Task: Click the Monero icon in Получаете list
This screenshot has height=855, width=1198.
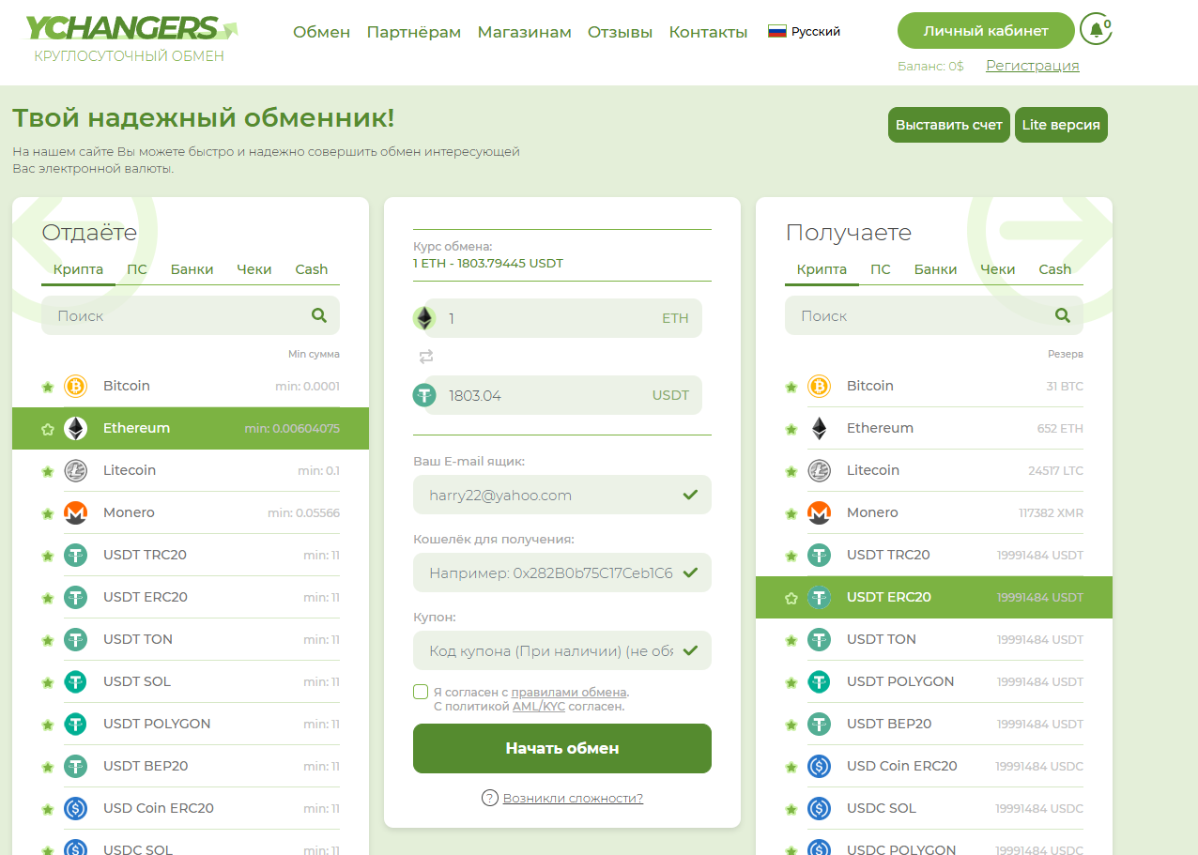Action: click(819, 512)
